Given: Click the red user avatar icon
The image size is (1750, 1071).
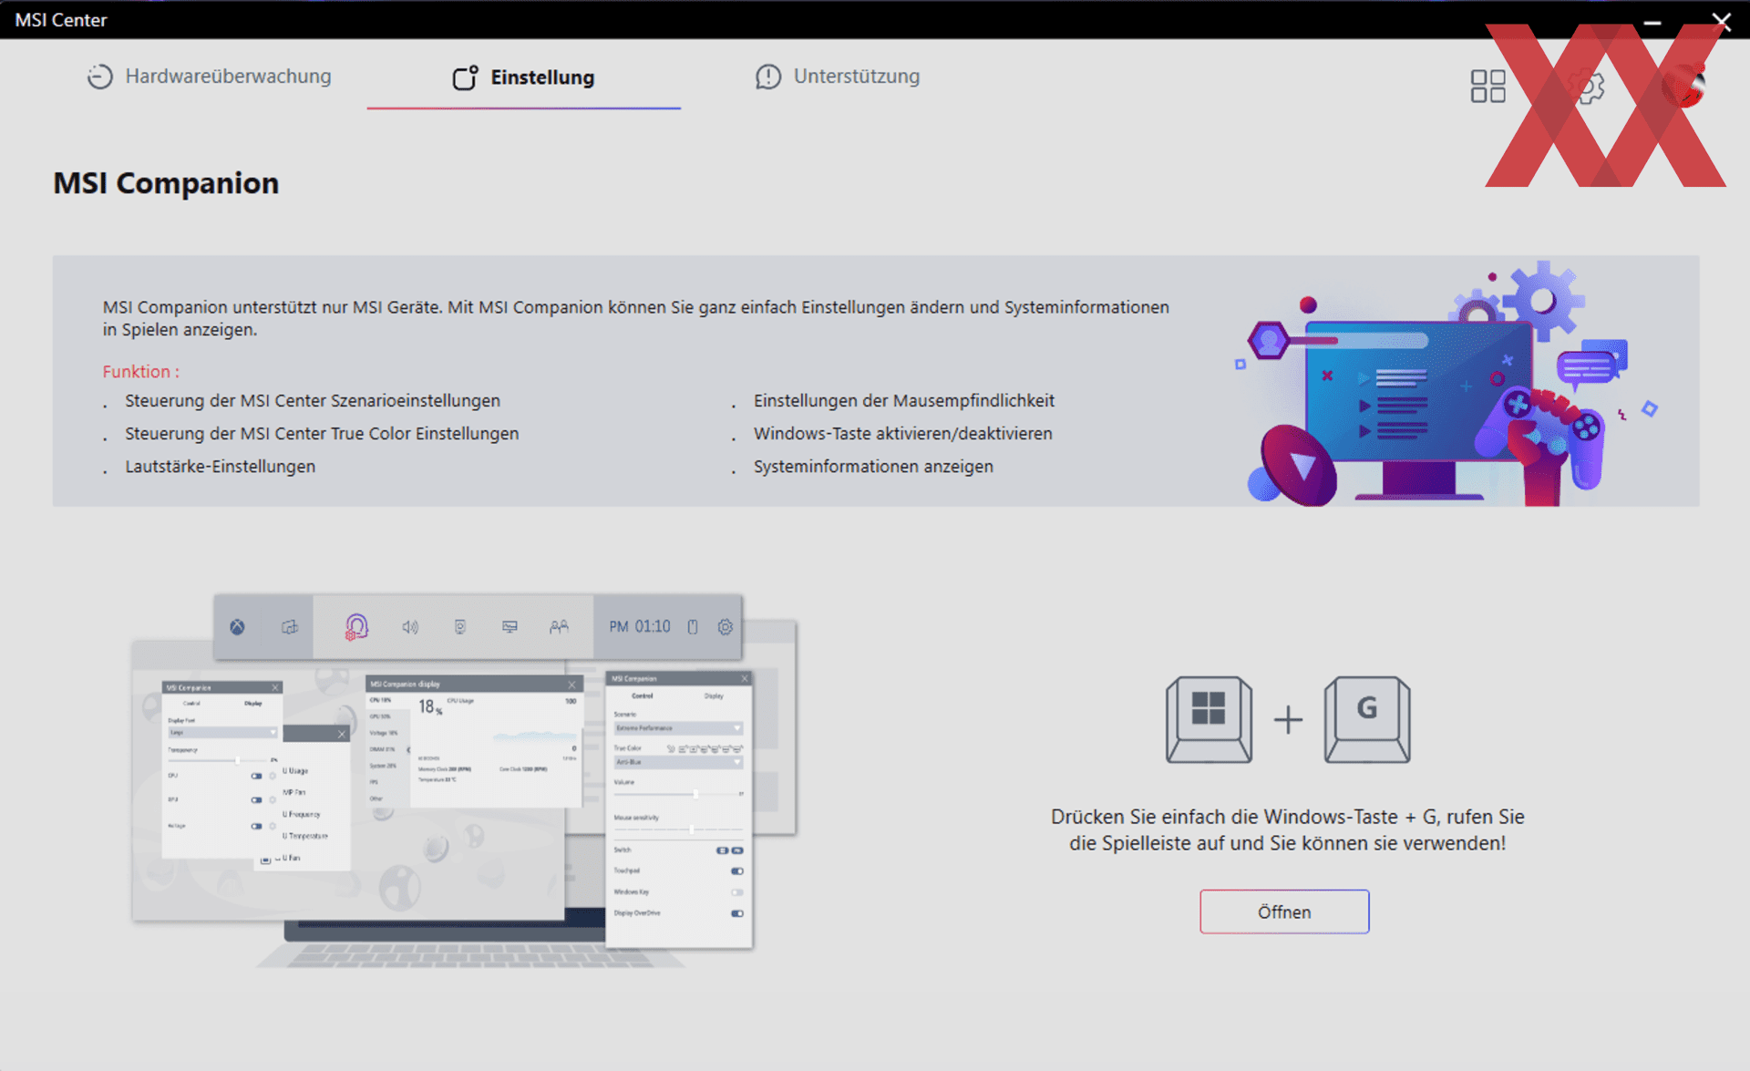Looking at the screenshot, I should coord(1683,87).
